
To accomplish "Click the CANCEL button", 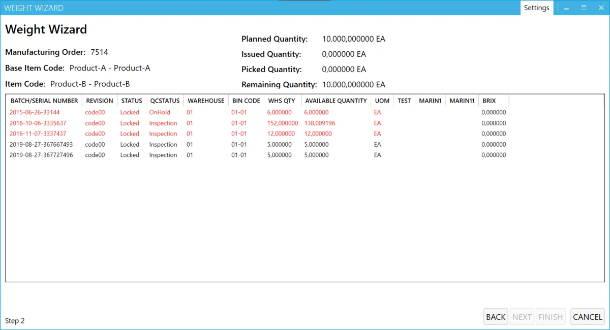I will point(587,317).
